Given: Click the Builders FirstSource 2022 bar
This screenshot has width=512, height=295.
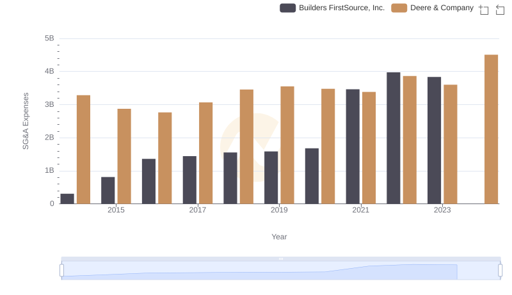Looking at the screenshot, I should 394,138.
